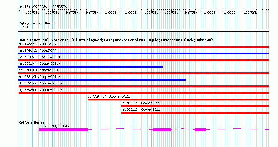Click the 13q34 band label

coord(23,27)
